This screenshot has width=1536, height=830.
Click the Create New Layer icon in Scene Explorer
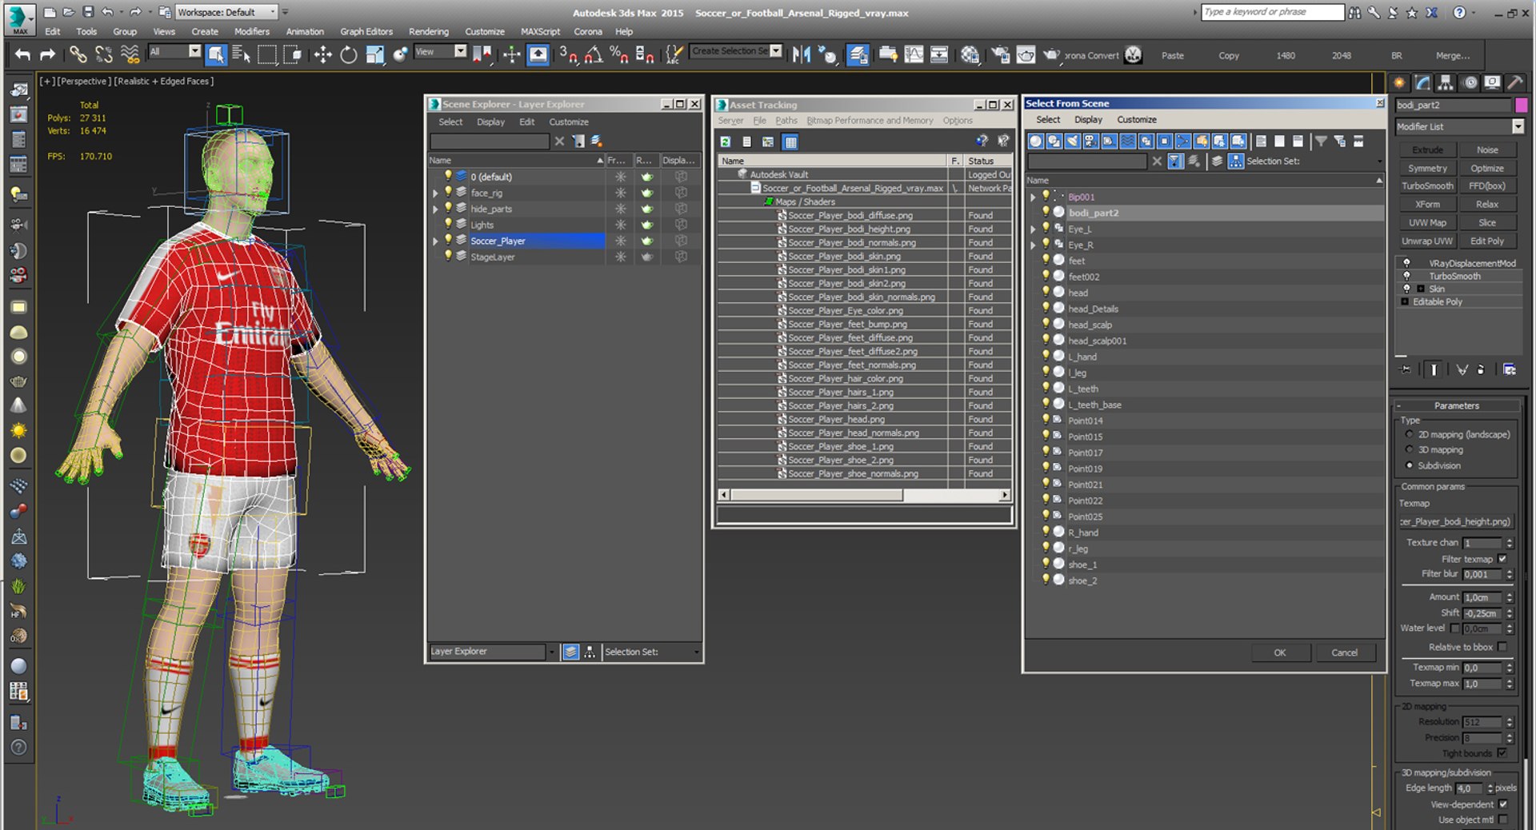[x=597, y=141]
